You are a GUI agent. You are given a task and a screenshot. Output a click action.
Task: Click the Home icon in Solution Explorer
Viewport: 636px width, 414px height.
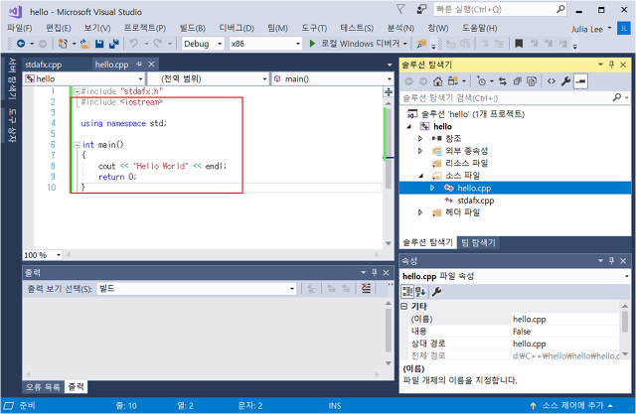(437, 81)
